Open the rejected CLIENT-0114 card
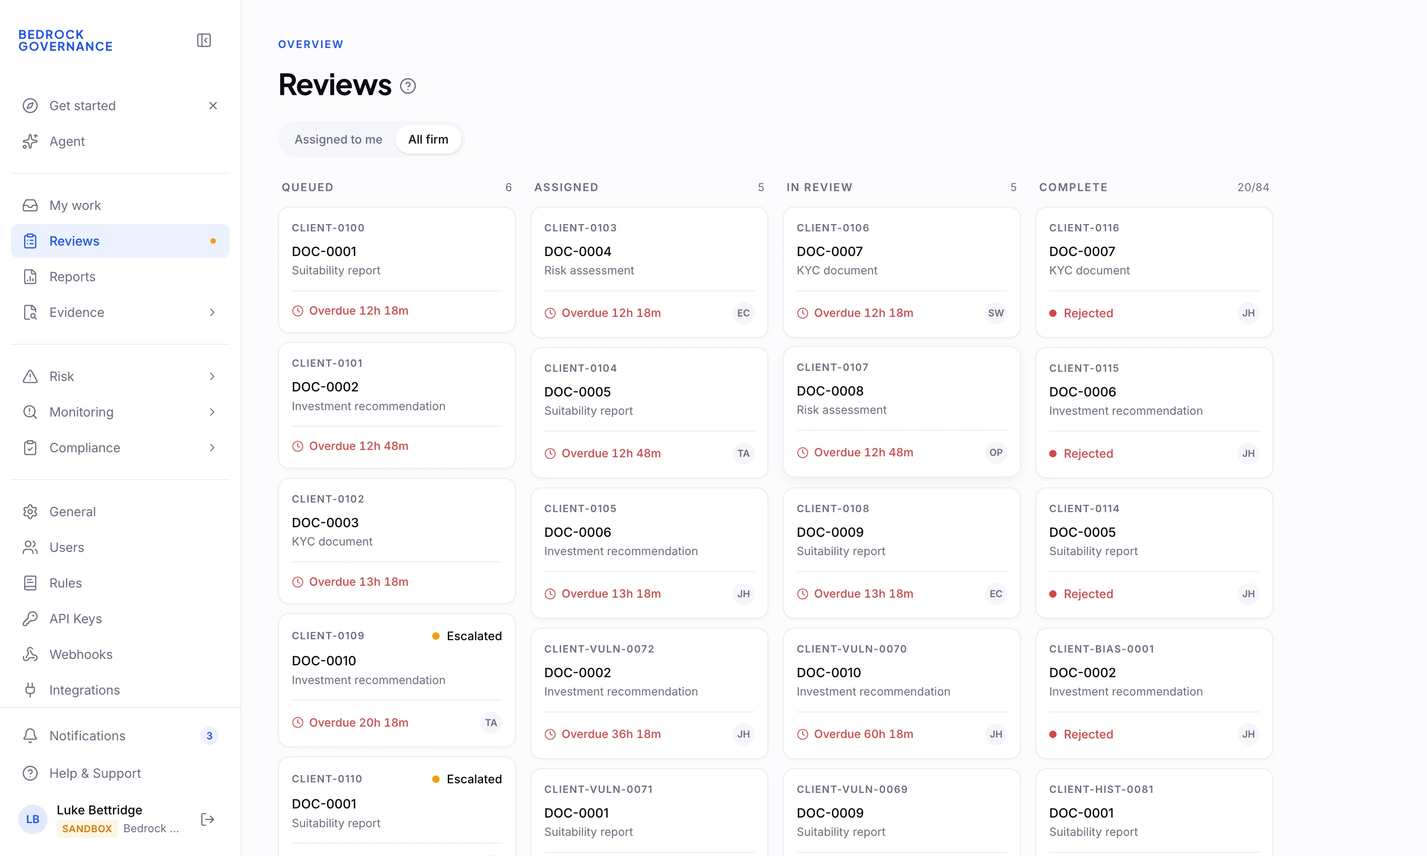This screenshot has height=856, width=1427. point(1154,553)
